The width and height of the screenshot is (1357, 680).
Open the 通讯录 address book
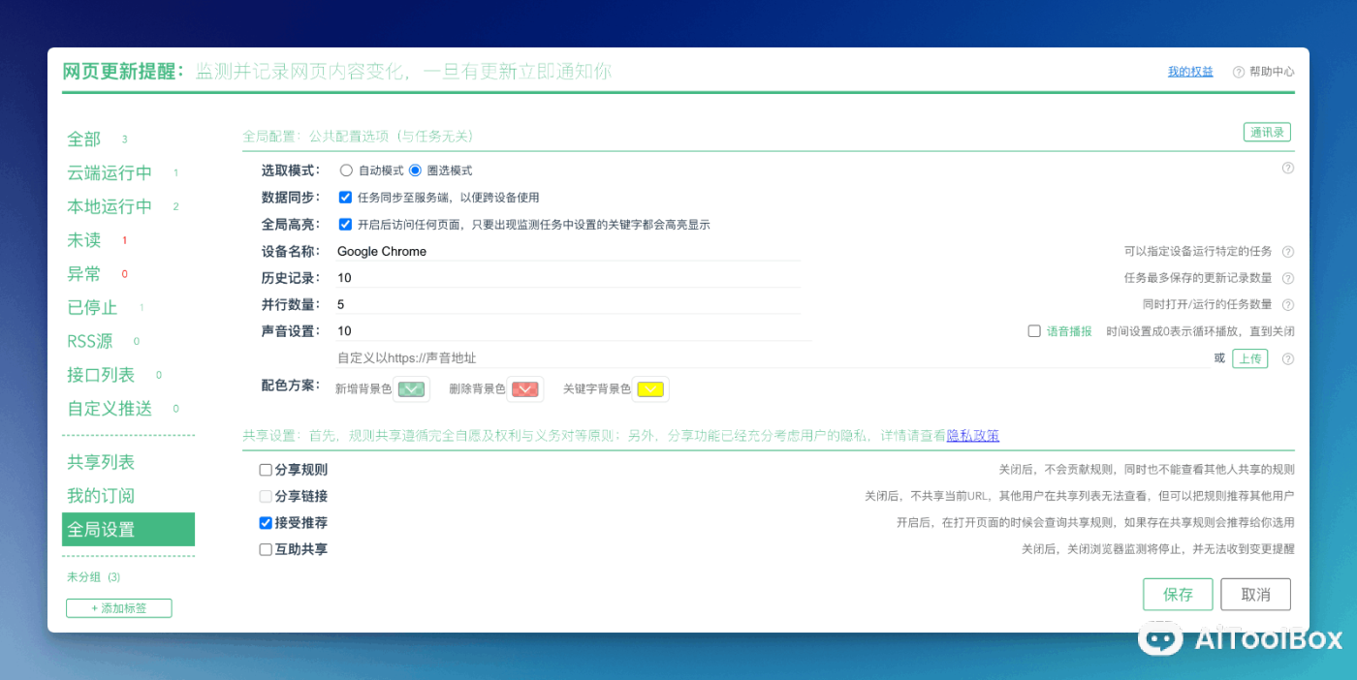[1267, 132]
